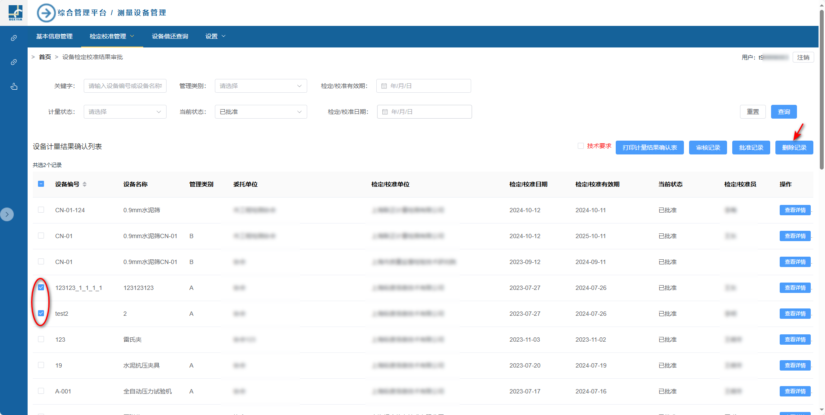Click the SCETIA logo in the top-left corner
The image size is (825, 415).
point(16,13)
